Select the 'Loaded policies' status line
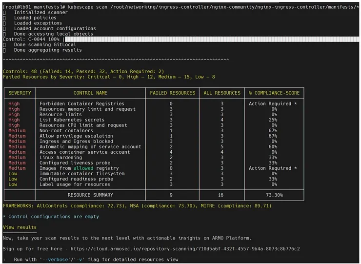The image size is (361, 264). click(x=35, y=18)
